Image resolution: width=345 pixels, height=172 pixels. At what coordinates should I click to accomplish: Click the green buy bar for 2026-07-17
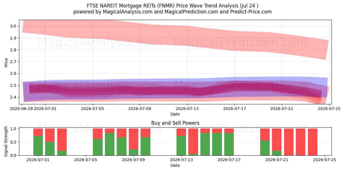(x=229, y=144)
